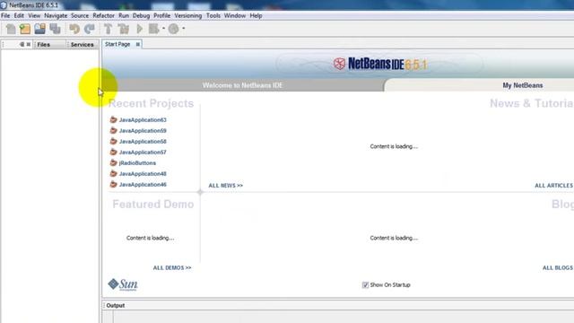This screenshot has height=323, width=574.
Task: Open the View menu
Action: click(x=34, y=16)
